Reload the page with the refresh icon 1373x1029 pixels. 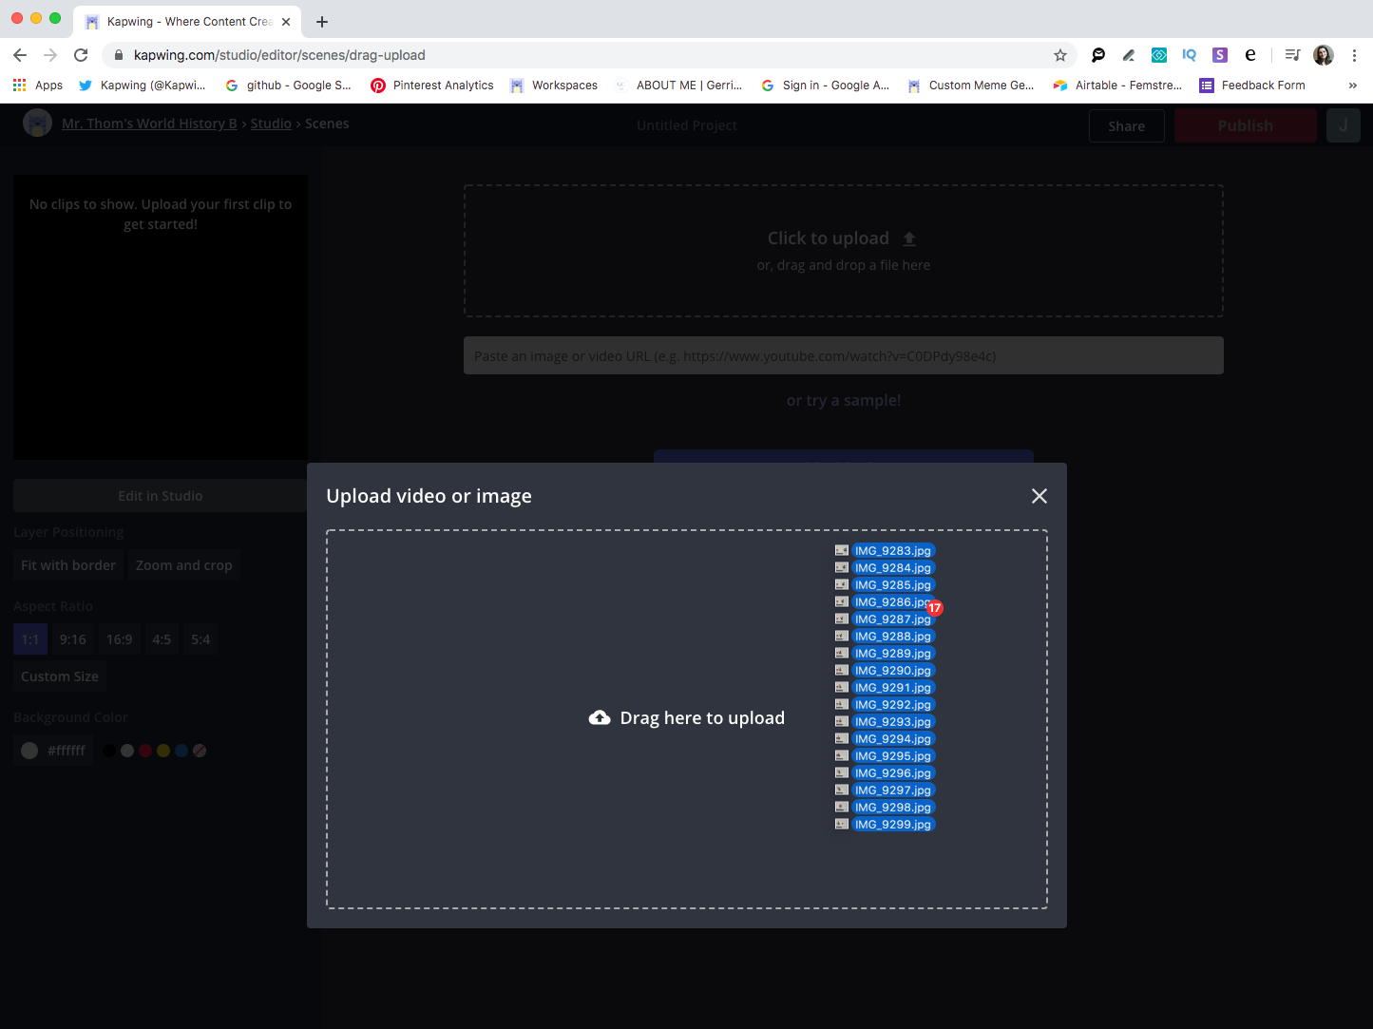pyautogui.click(x=81, y=55)
